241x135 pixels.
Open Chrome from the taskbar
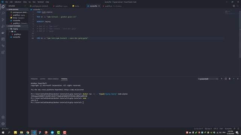pyautogui.click(x=27, y=132)
